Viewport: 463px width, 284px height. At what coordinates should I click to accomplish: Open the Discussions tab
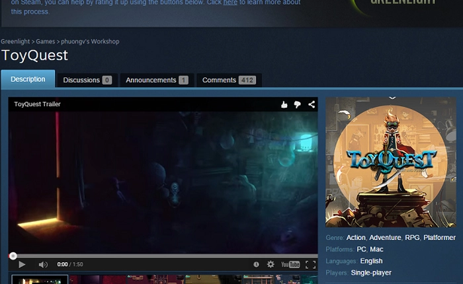click(x=87, y=80)
